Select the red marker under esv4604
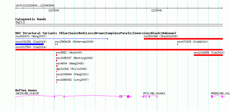230x111 pixels. tap(57, 66)
